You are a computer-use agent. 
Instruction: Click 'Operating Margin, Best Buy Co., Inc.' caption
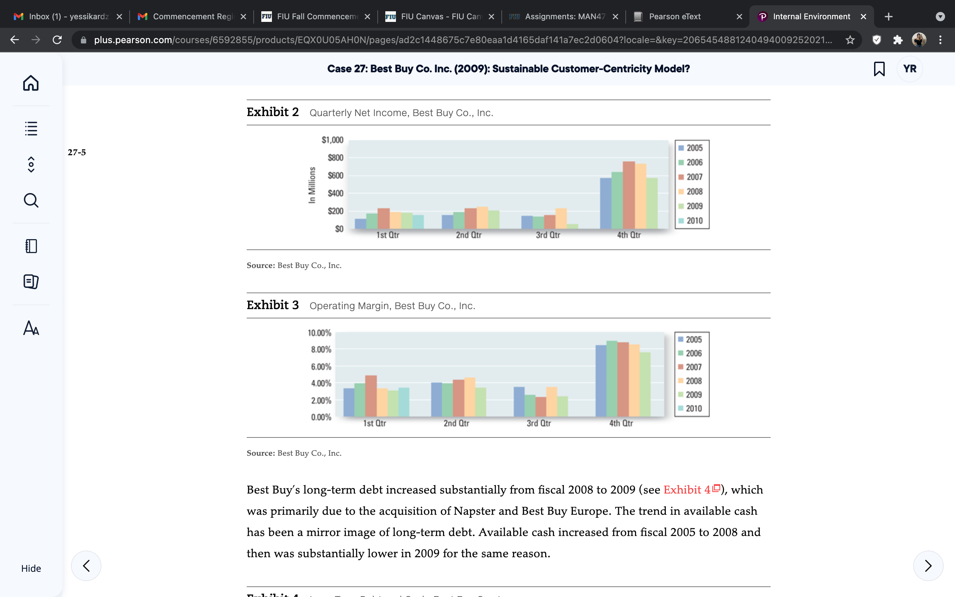pos(392,306)
